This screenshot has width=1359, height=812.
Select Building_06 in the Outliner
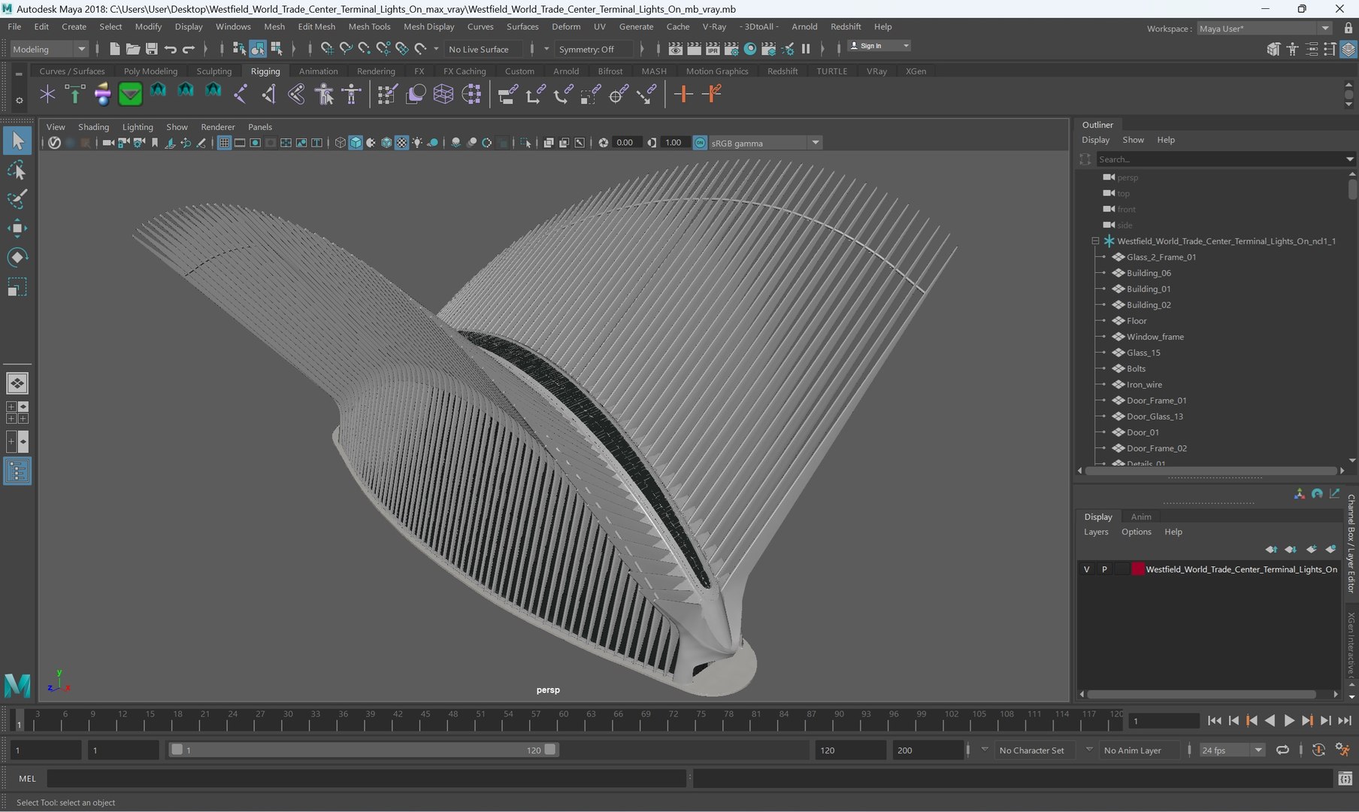coord(1149,273)
